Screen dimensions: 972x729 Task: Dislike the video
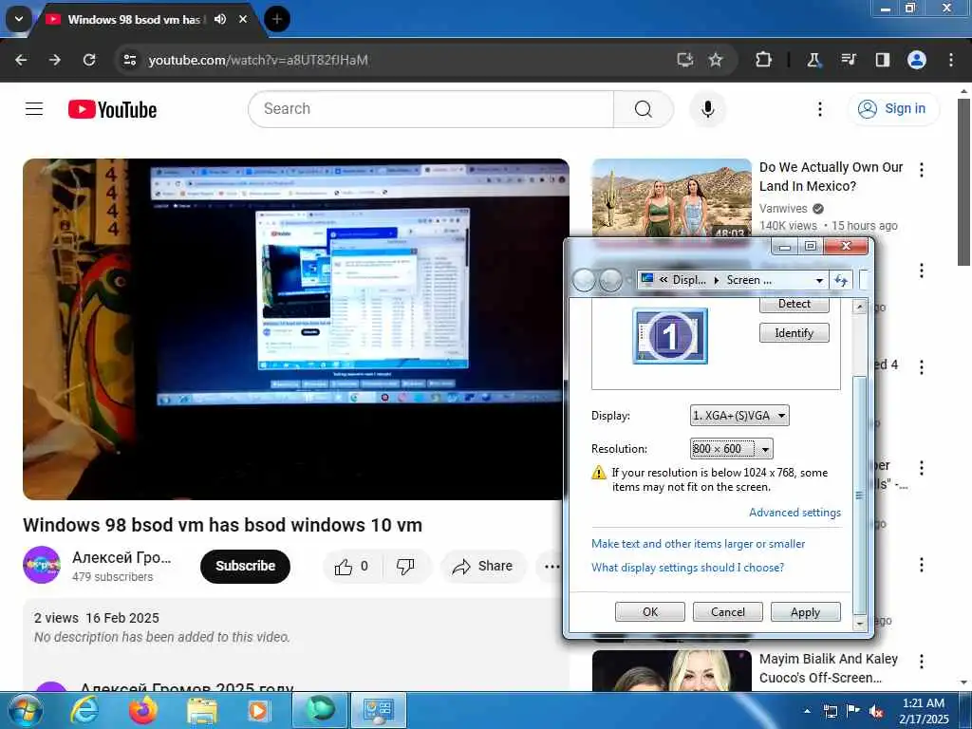405,566
